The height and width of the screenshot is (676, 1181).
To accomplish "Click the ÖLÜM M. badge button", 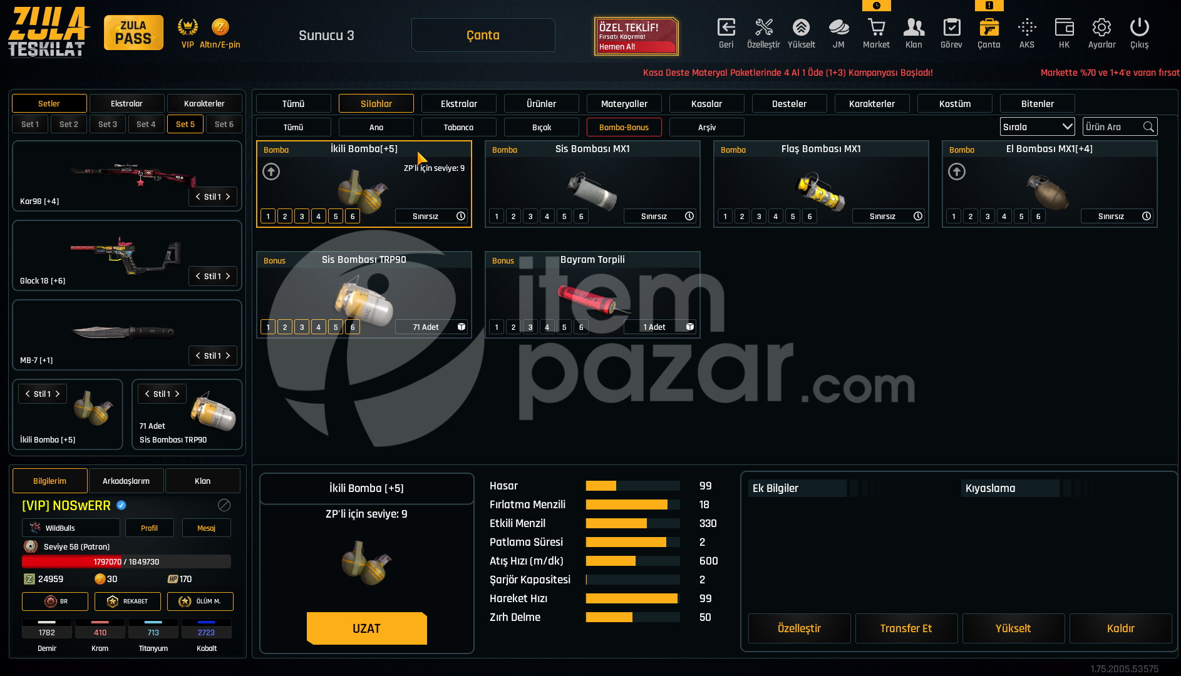I will (x=200, y=602).
